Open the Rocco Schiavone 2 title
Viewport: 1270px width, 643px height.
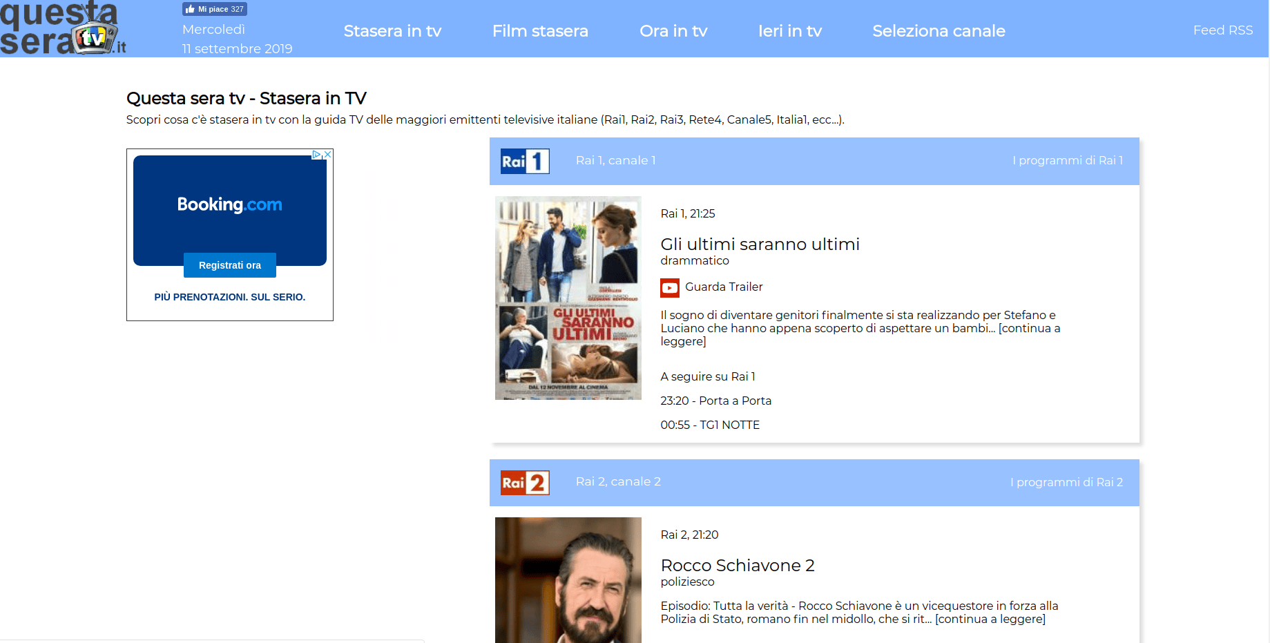tap(738, 566)
